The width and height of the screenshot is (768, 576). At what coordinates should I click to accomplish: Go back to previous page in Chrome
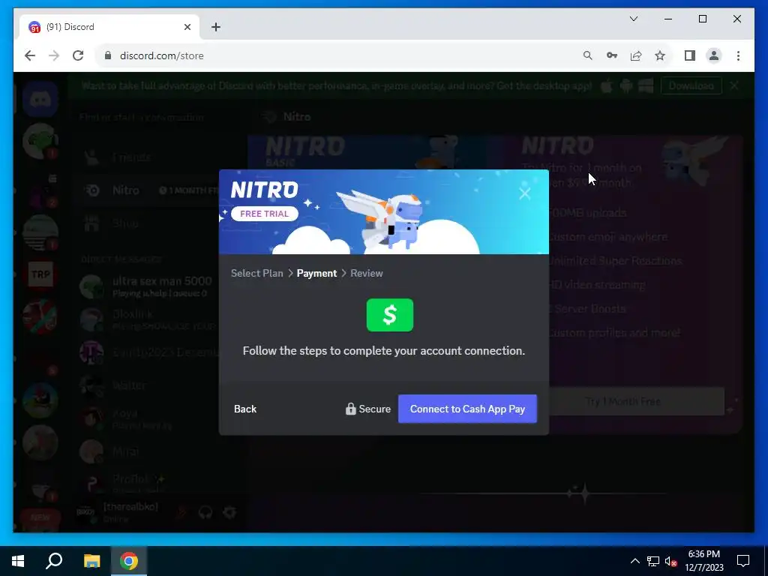pyautogui.click(x=30, y=55)
